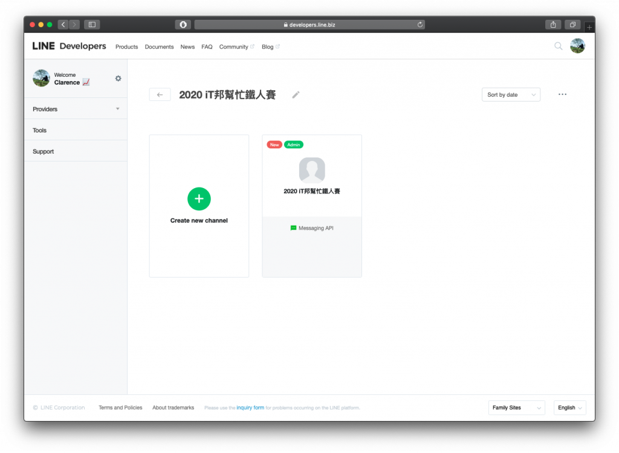Reload the page with the refresh icon

point(420,24)
